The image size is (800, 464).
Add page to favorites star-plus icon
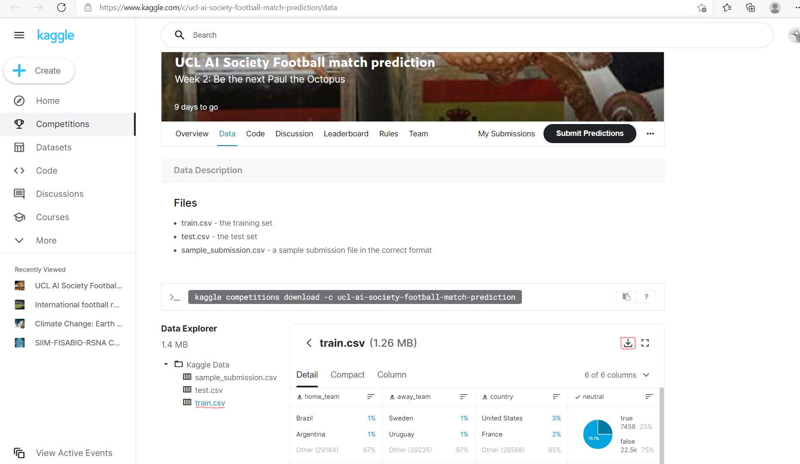click(x=702, y=8)
